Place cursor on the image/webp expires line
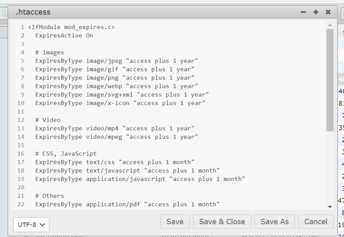The image size is (344, 237). 116,86
